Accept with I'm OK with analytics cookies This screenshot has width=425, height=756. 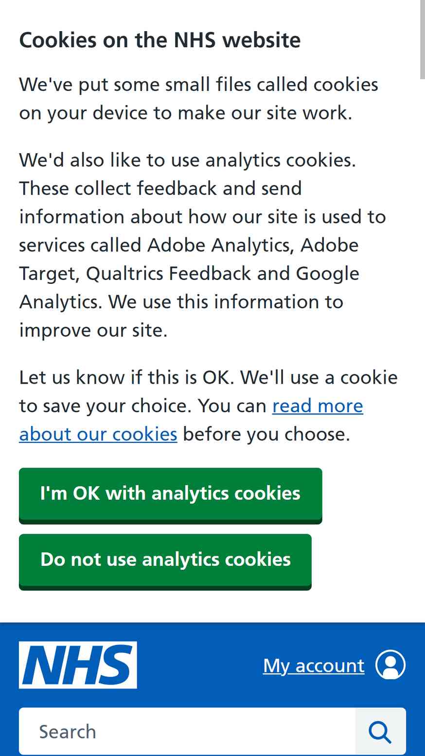[x=171, y=494]
